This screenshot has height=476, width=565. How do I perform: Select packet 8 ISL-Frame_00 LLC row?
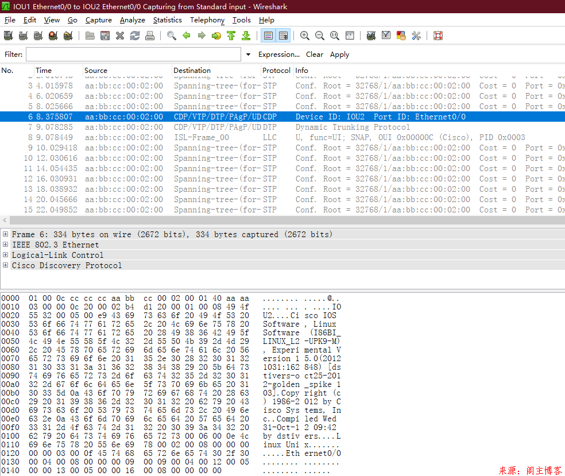282,138
